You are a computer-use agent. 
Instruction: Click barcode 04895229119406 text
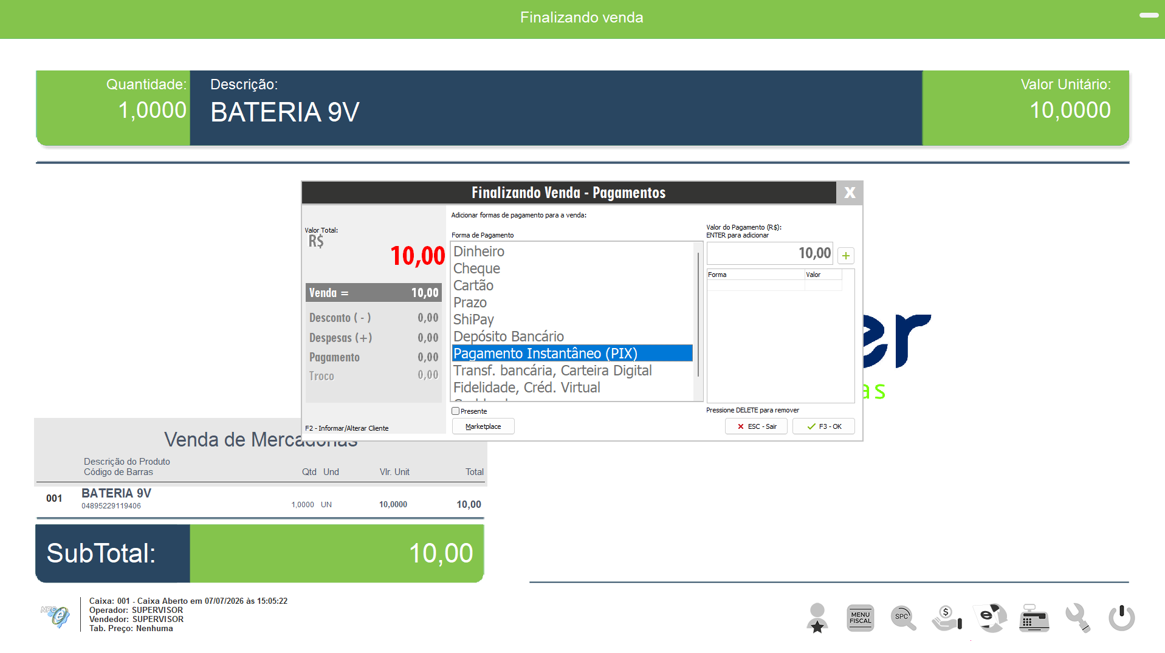point(111,506)
